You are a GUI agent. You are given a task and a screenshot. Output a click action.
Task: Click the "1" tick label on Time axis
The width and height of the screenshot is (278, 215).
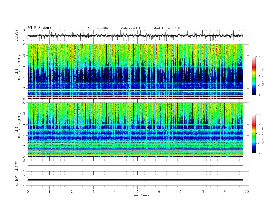point(49,191)
